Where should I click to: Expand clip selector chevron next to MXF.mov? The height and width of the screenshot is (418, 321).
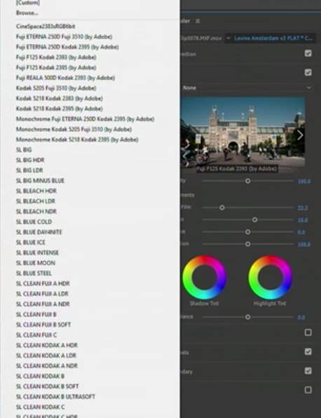[x=228, y=38]
